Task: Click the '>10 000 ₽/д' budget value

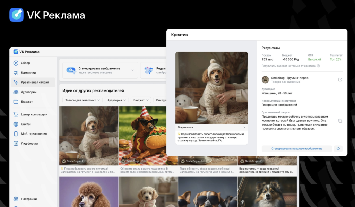Action: (x=291, y=59)
